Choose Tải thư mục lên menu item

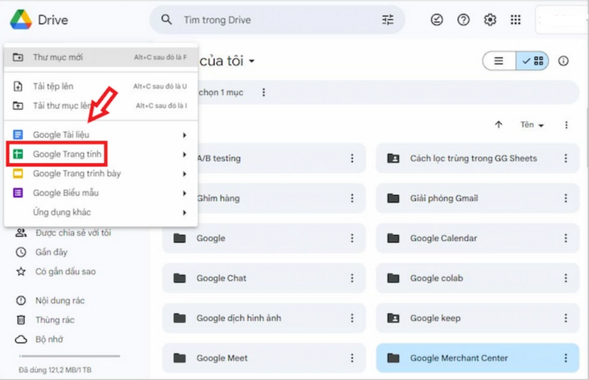pos(101,105)
